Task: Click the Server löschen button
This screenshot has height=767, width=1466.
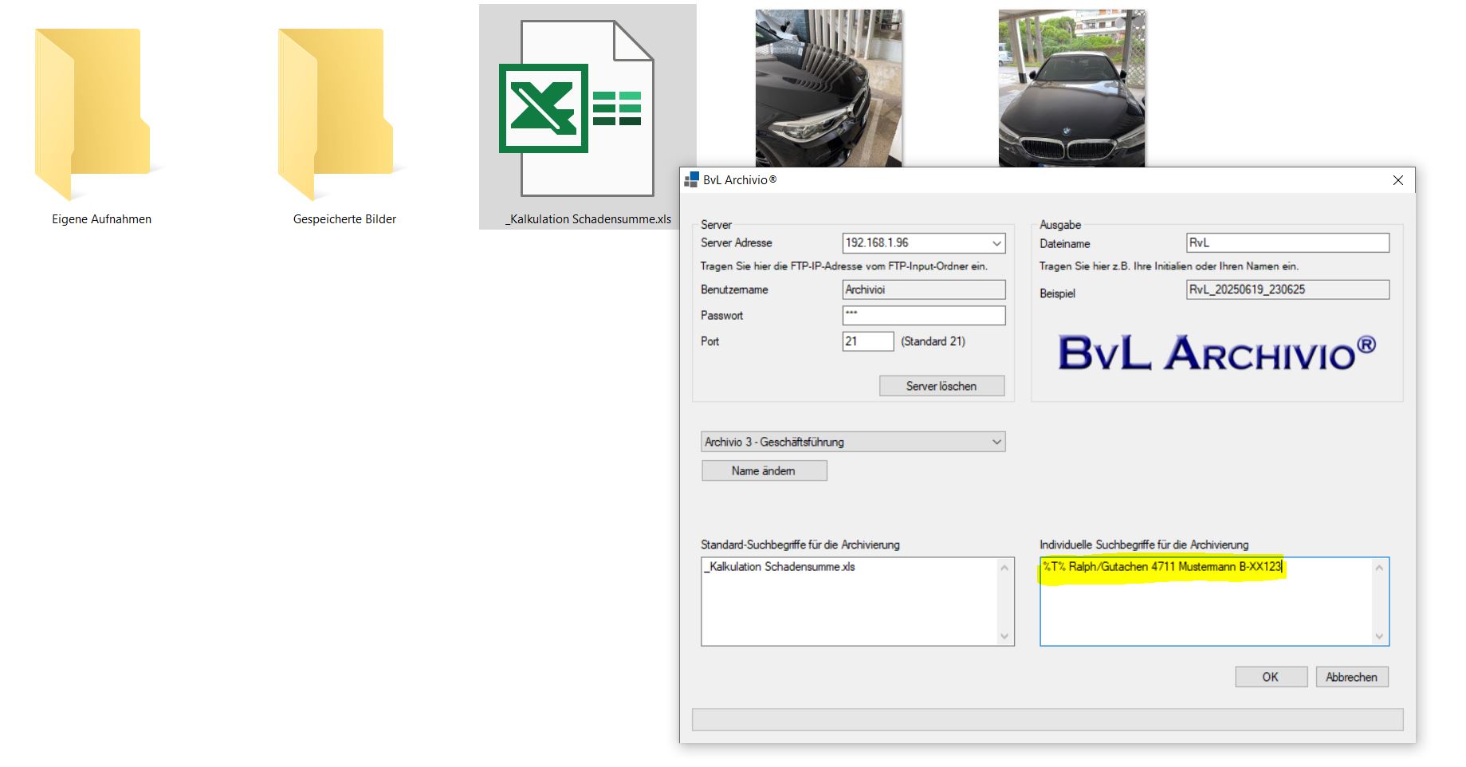Action: point(941,386)
